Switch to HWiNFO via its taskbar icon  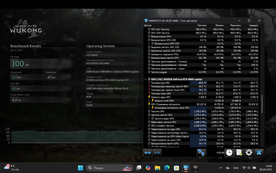tap(186, 168)
